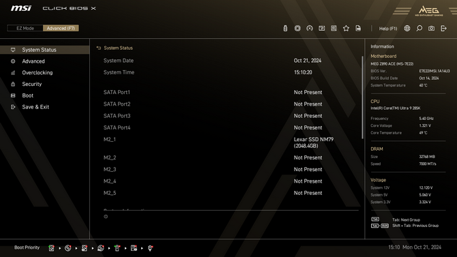Click the bottom clock 15:10 Mon Oct 21
This screenshot has height=257, width=457.
[x=415, y=247]
